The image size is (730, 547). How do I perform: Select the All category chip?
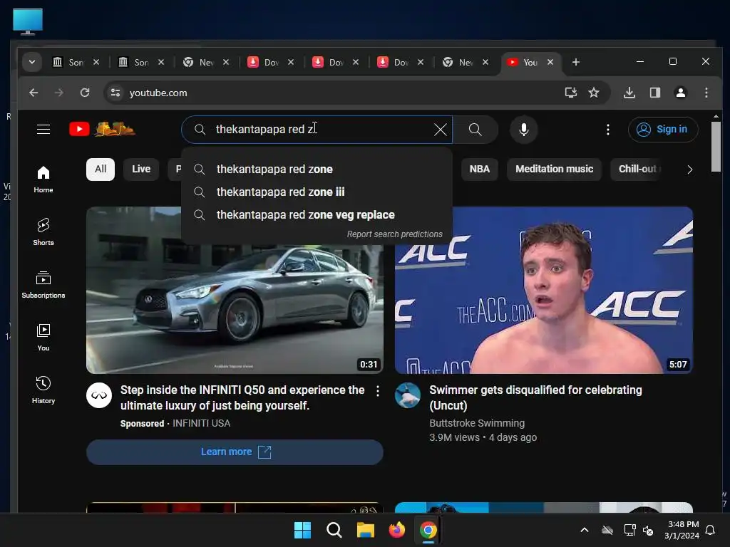101,169
